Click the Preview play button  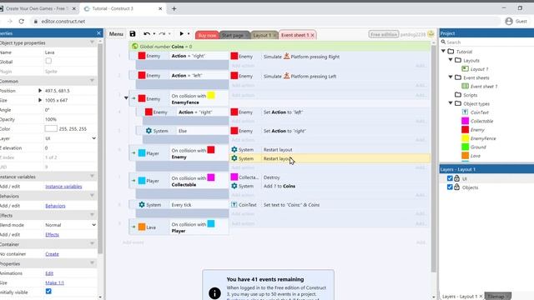[x=182, y=33]
